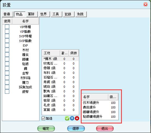This screenshot has width=151, height=133.
Task: Check the 金幣 use checkbox
Action: [7, 73]
